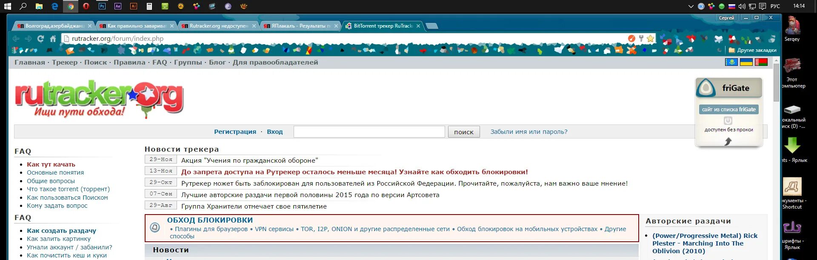The width and height of the screenshot is (817, 260).
Task: Click the address bar URL field
Action: coord(345,39)
